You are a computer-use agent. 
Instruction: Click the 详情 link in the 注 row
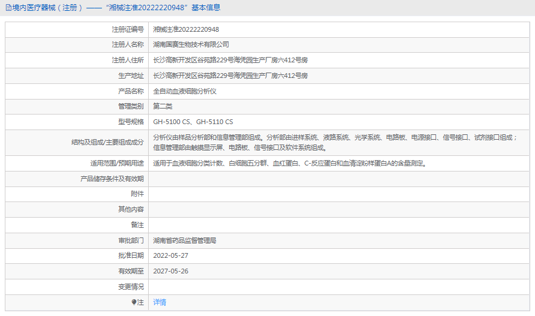pos(160,302)
